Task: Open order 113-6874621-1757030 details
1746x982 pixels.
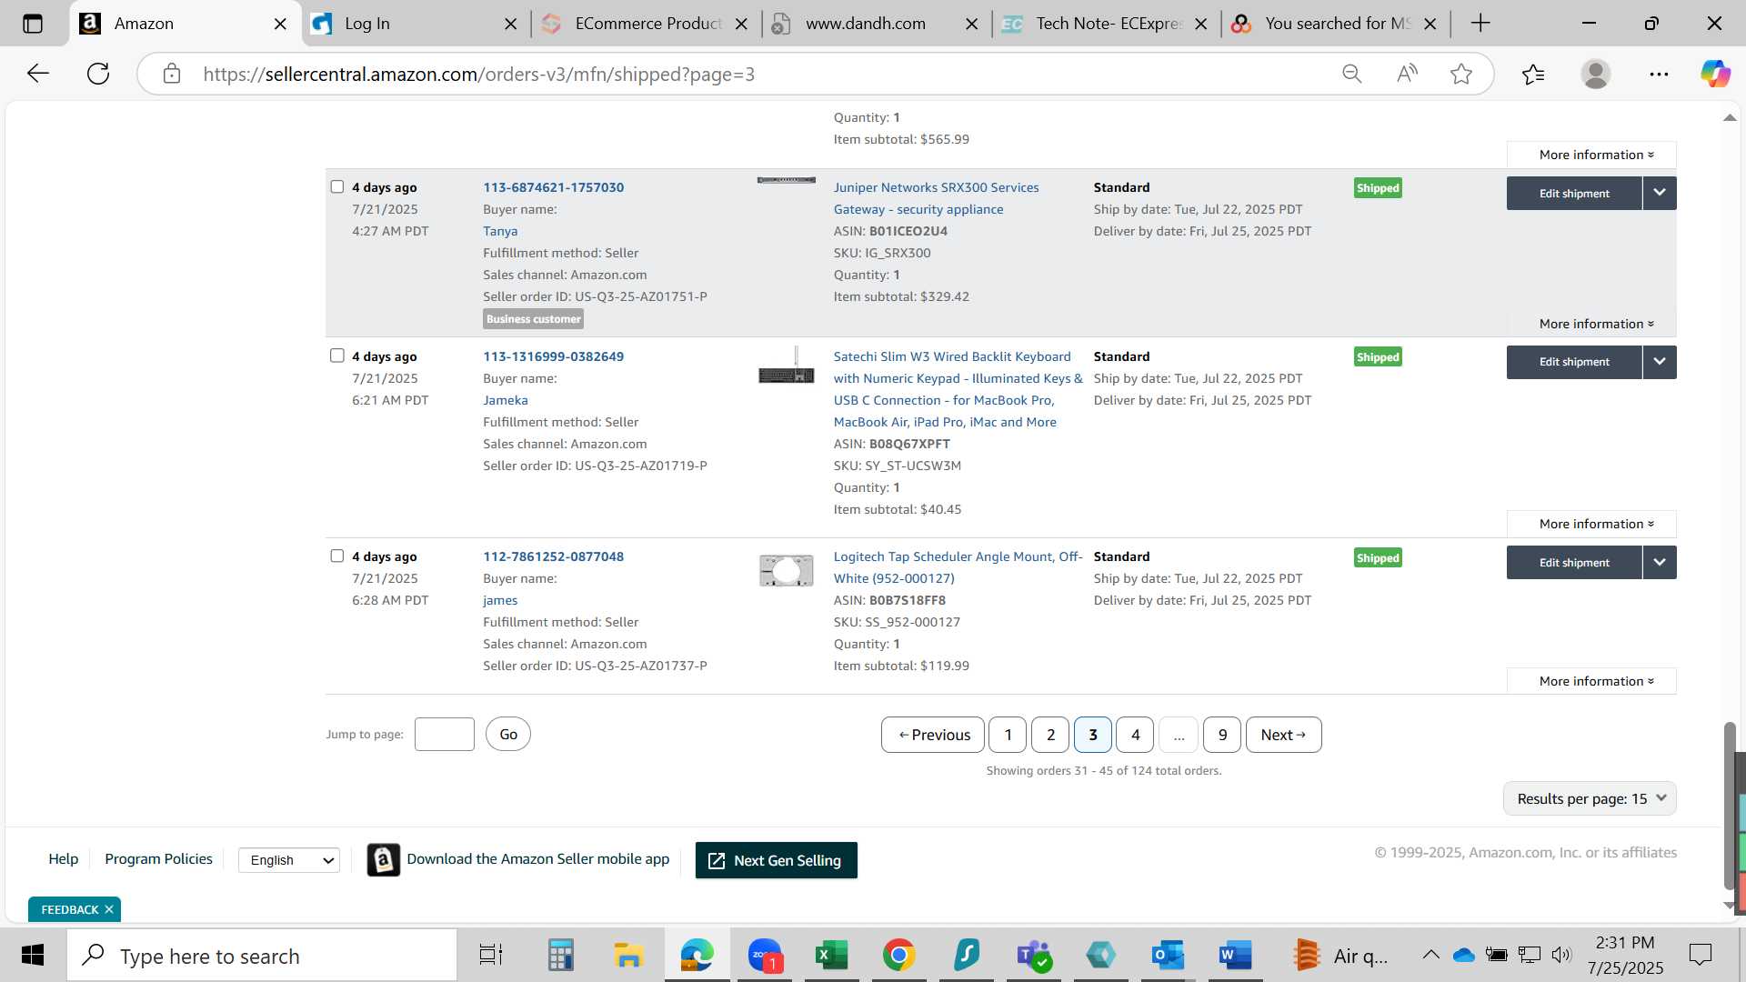Action: coord(553,187)
